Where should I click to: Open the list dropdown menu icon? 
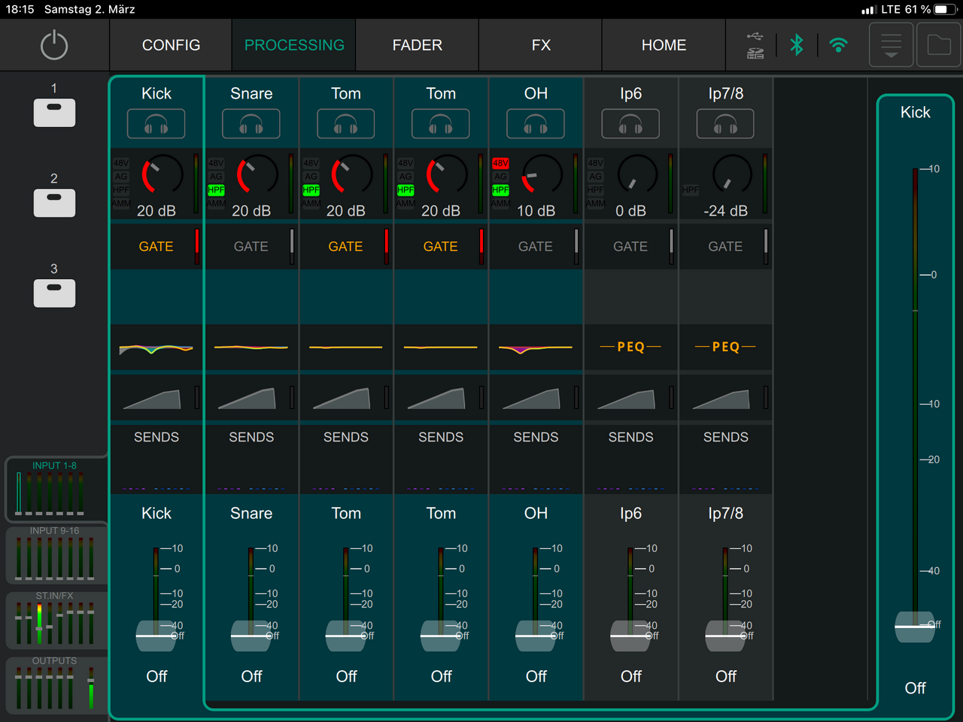892,45
